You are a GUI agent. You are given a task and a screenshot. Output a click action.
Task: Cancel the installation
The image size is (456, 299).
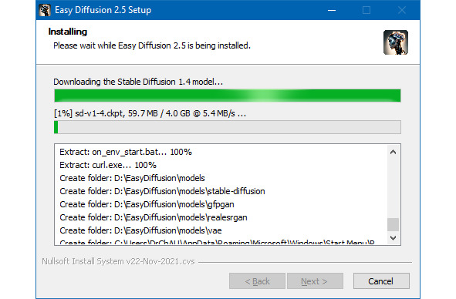click(381, 281)
